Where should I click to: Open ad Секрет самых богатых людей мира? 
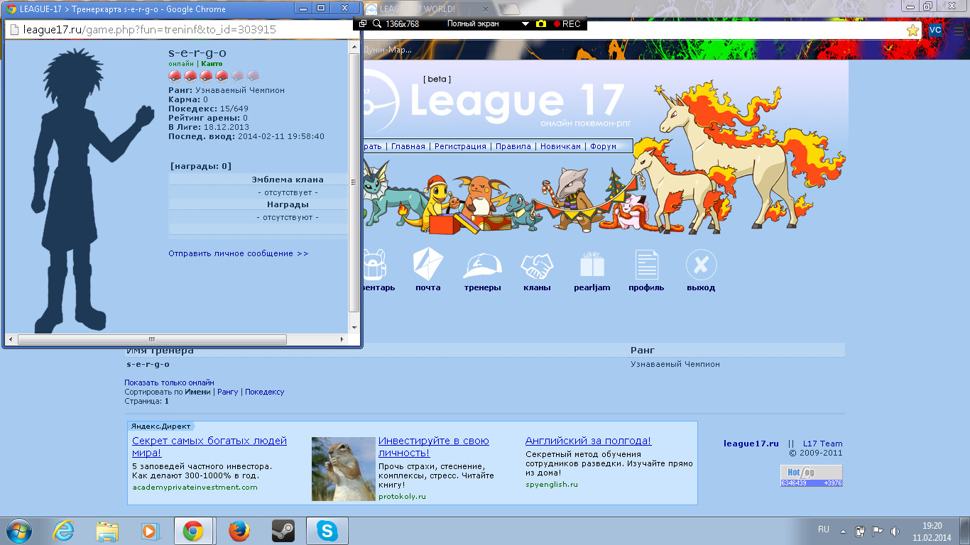(209, 446)
